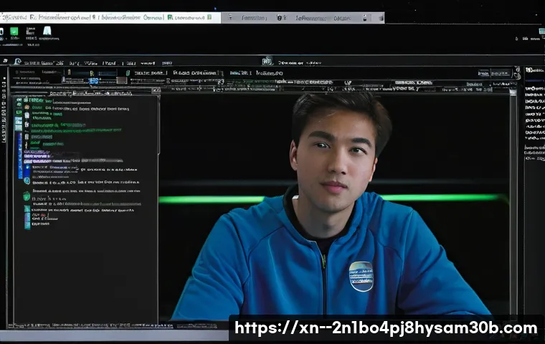
Task: Click the blue highlighted value box in toolbar
Action: pyautogui.click(x=93, y=81)
